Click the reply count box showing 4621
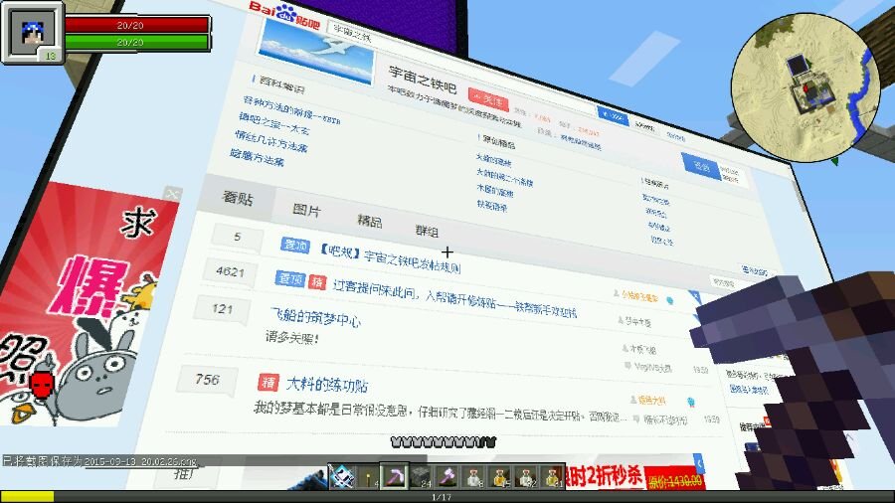The height and width of the screenshot is (503, 895). [x=230, y=272]
